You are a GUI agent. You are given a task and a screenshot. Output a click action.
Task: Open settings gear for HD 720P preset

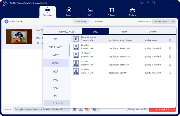170,65
